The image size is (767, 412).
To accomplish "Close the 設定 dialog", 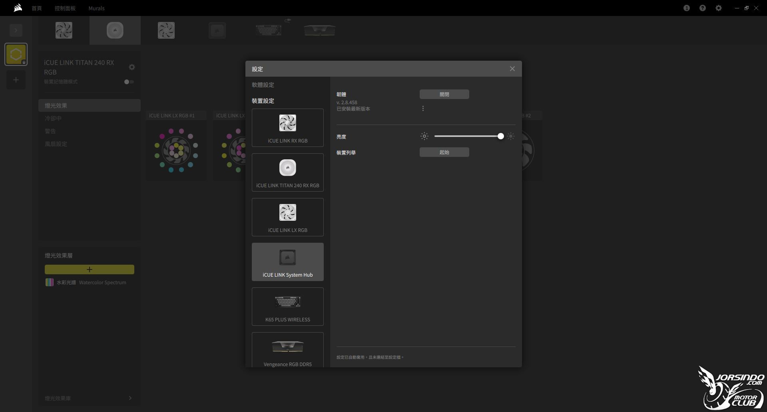I will click(512, 69).
